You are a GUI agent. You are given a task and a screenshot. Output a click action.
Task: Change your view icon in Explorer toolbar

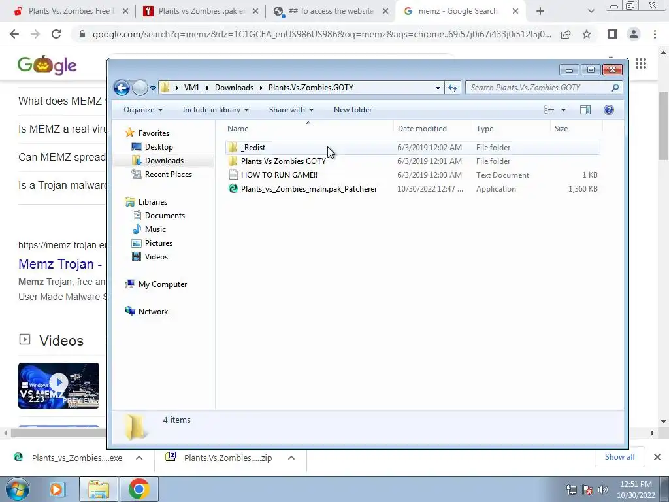(549, 110)
